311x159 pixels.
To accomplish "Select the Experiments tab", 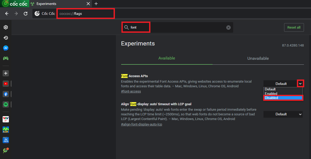I will click(x=61, y=4).
